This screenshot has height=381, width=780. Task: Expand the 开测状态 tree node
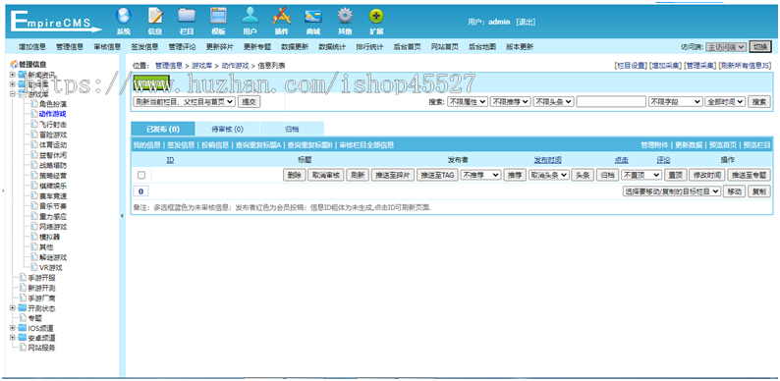click(13, 308)
